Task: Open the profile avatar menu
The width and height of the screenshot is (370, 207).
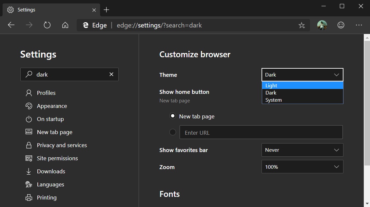Action: click(x=322, y=25)
